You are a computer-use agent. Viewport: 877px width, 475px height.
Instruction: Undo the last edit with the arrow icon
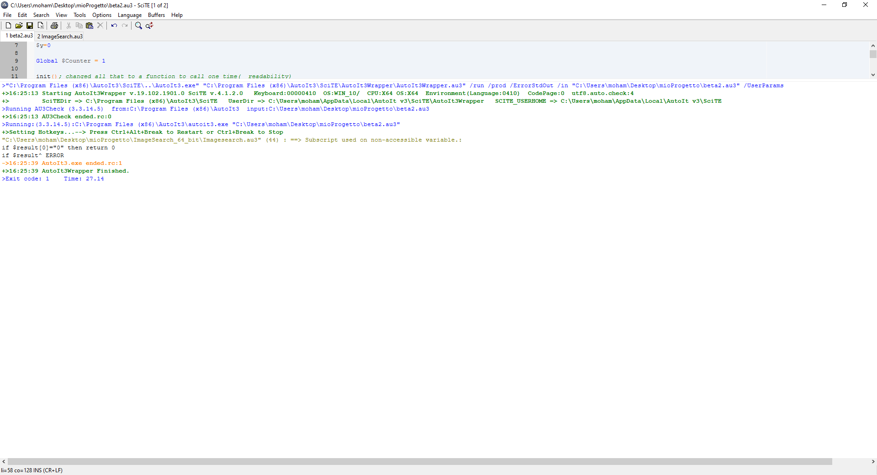[x=114, y=26]
